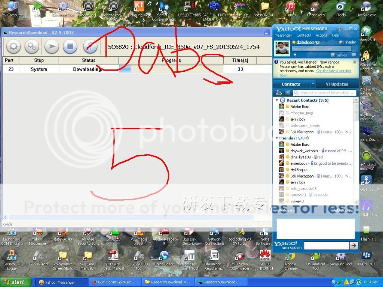Click the Yahoo web search go arrow
The width and height of the screenshot is (383, 287).
[x=353, y=246]
